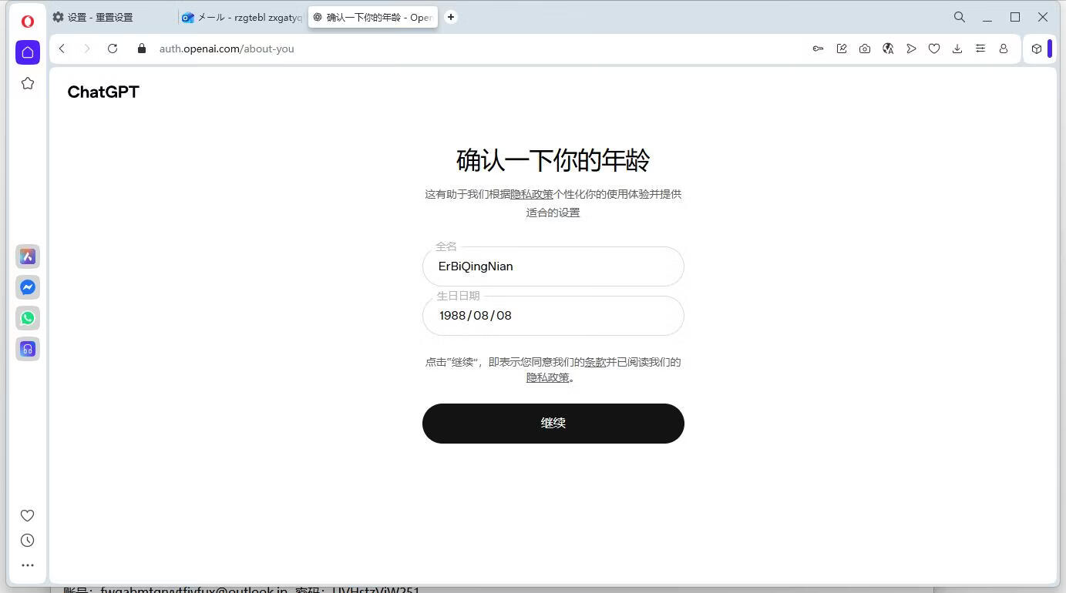This screenshot has width=1066, height=593.
Task: Reload the page with the refresh button
Action: click(113, 49)
